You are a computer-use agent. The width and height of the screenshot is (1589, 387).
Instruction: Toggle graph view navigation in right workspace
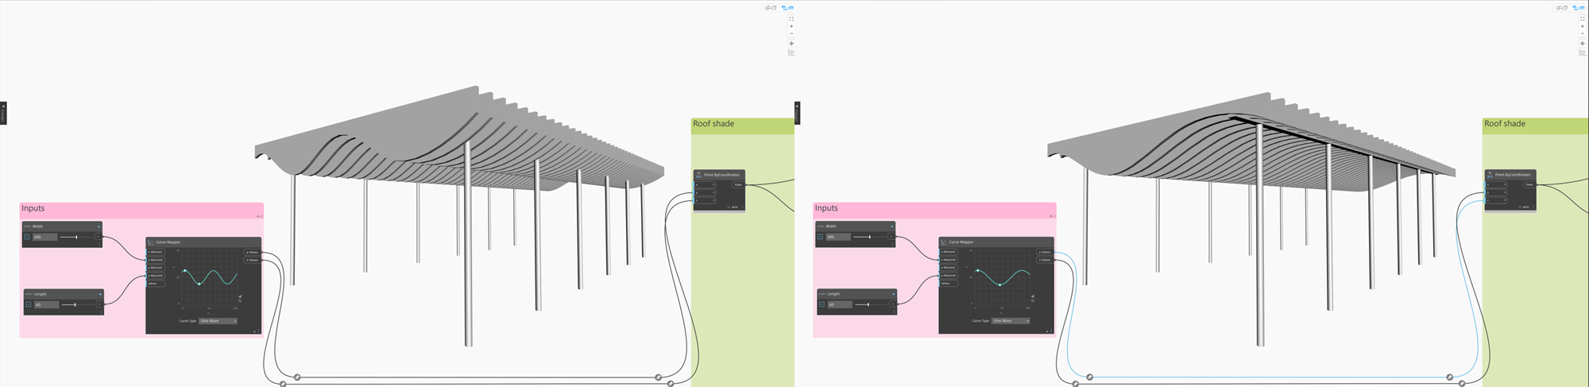point(1579,8)
